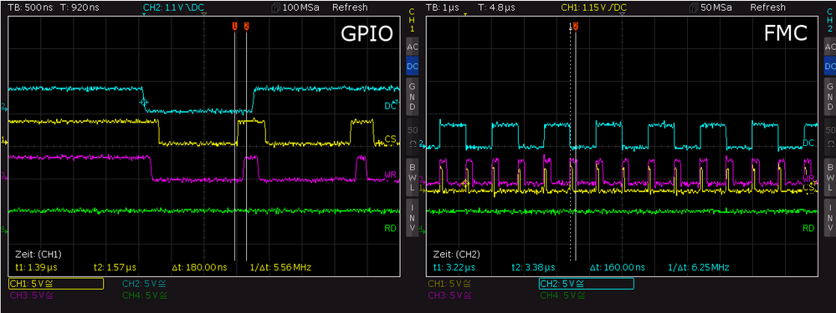Image resolution: width=836 pixels, height=313 pixels.
Task: Click the t2: 3.38 µs cursor value
Action: 532,267
